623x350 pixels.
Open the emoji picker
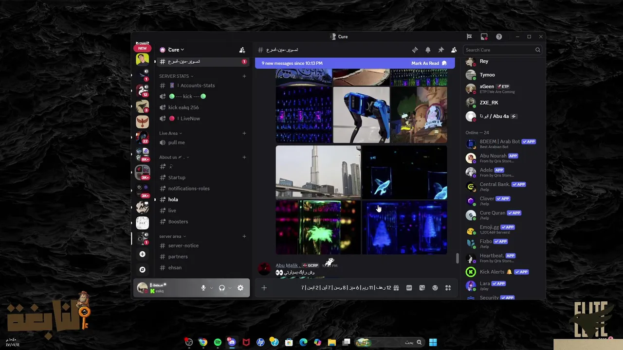(x=435, y=288)
